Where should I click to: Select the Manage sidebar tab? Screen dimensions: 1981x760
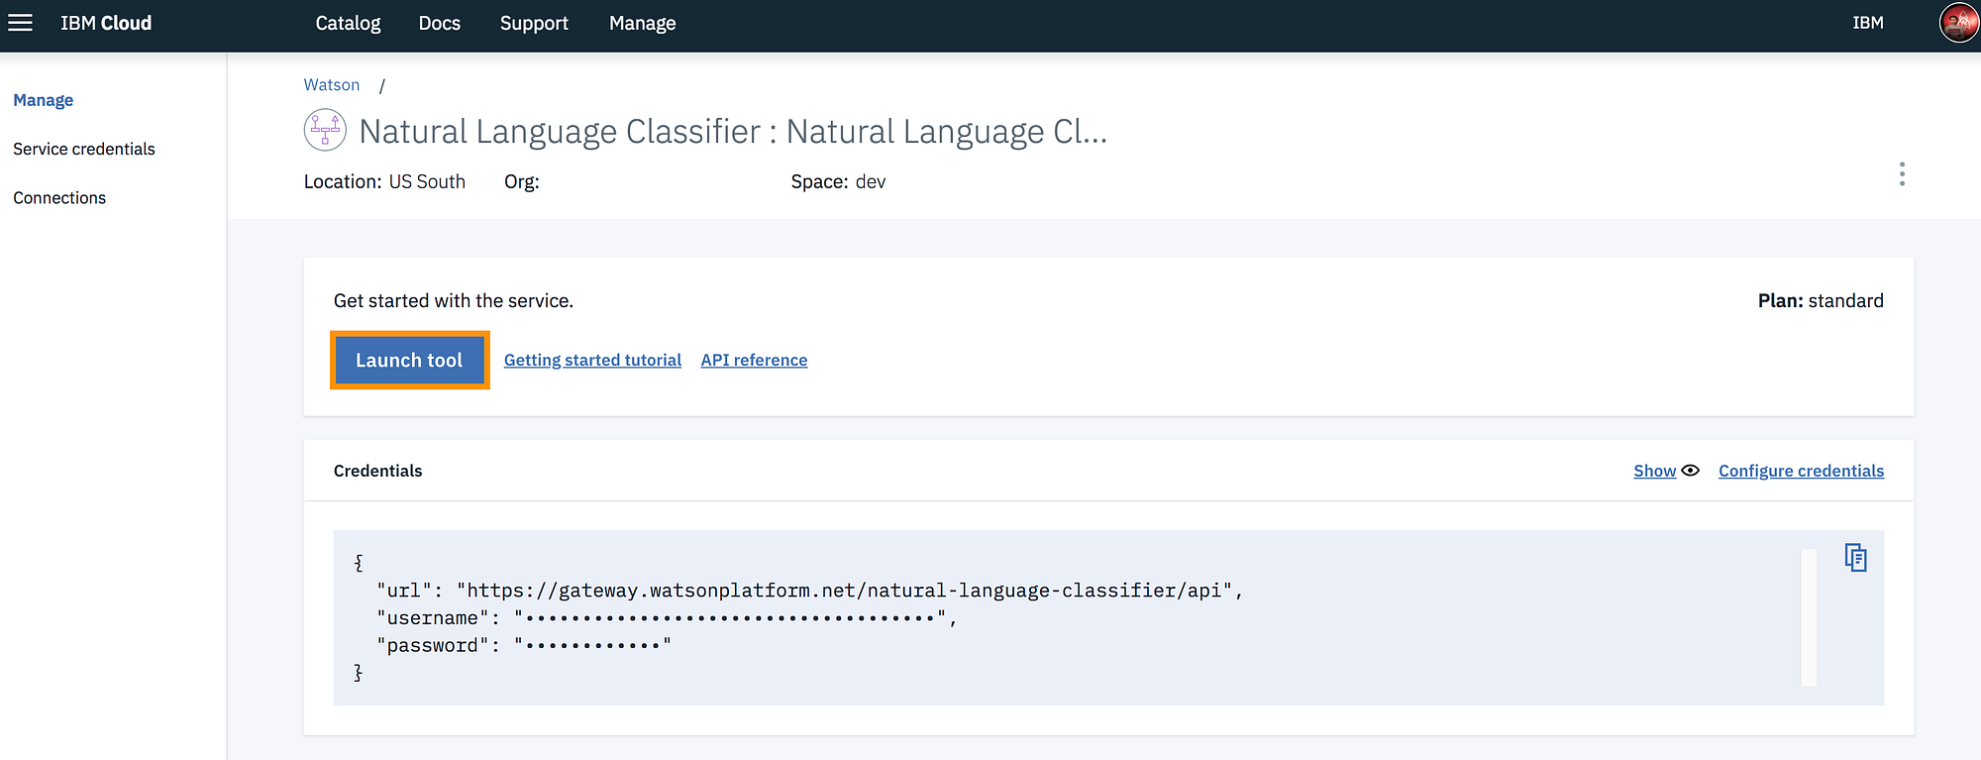44,100
